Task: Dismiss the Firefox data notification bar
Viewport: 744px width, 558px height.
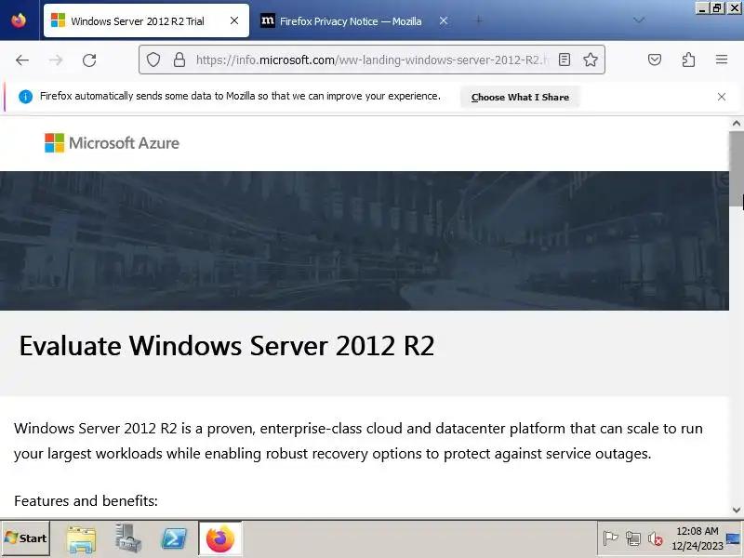Action: point(722,97)
